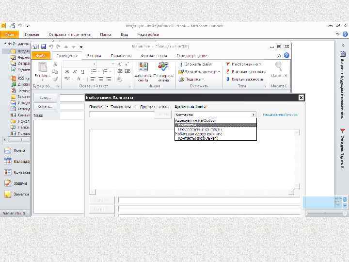Select the 'Только имя' search radio button

(107, 107)
